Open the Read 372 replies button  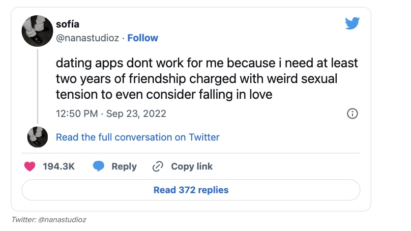[191, 190]
